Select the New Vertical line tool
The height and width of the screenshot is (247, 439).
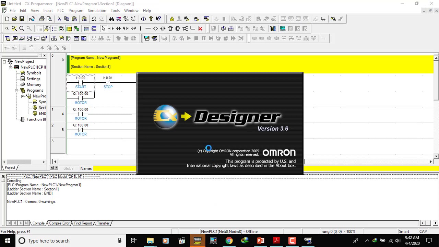[140, 28]
